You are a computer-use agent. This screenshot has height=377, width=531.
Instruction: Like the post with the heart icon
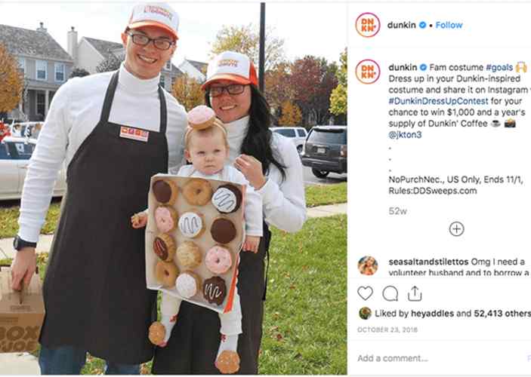coord(365,293)
